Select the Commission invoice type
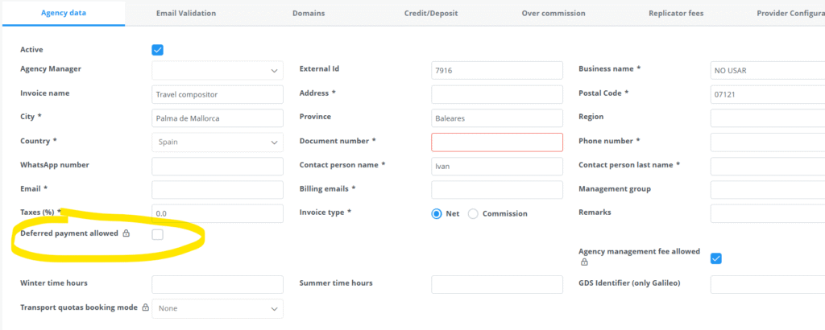Image resolution: width=825 pixels, height=330 pixels. (x=473, y=213)
